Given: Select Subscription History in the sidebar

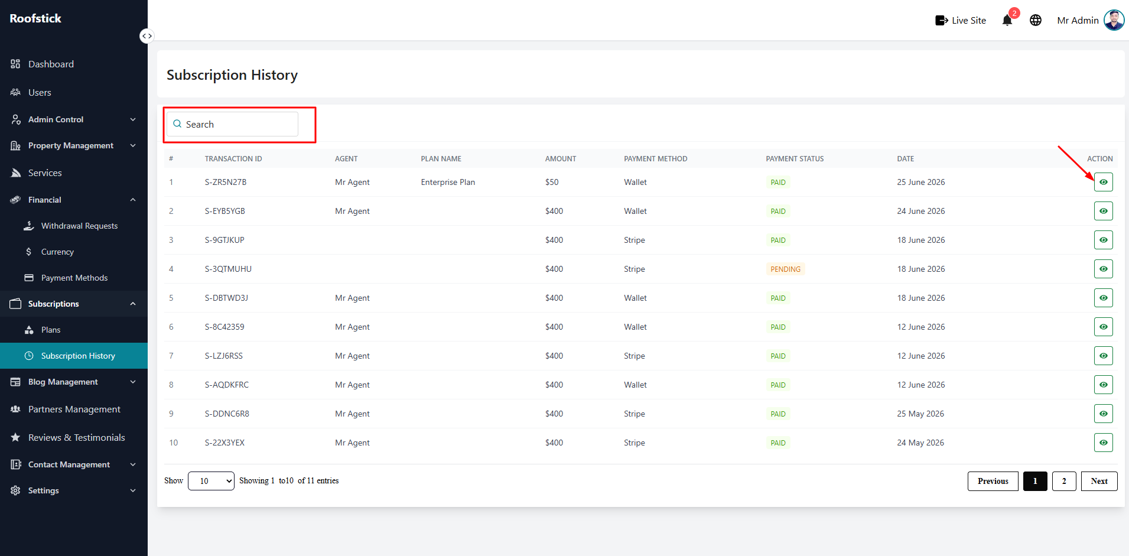Looking at the screenshot, I should coord(74,356).
